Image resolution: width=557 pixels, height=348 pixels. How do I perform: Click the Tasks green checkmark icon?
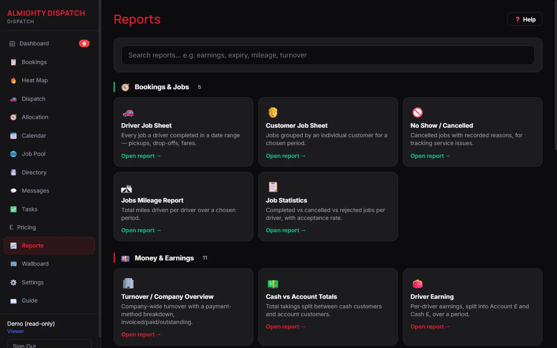(14, 209)
